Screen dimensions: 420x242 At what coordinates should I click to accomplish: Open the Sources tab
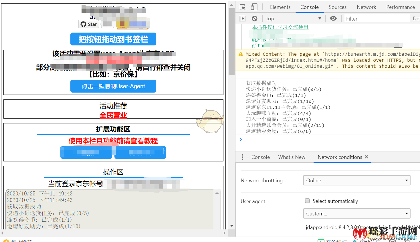338,7
